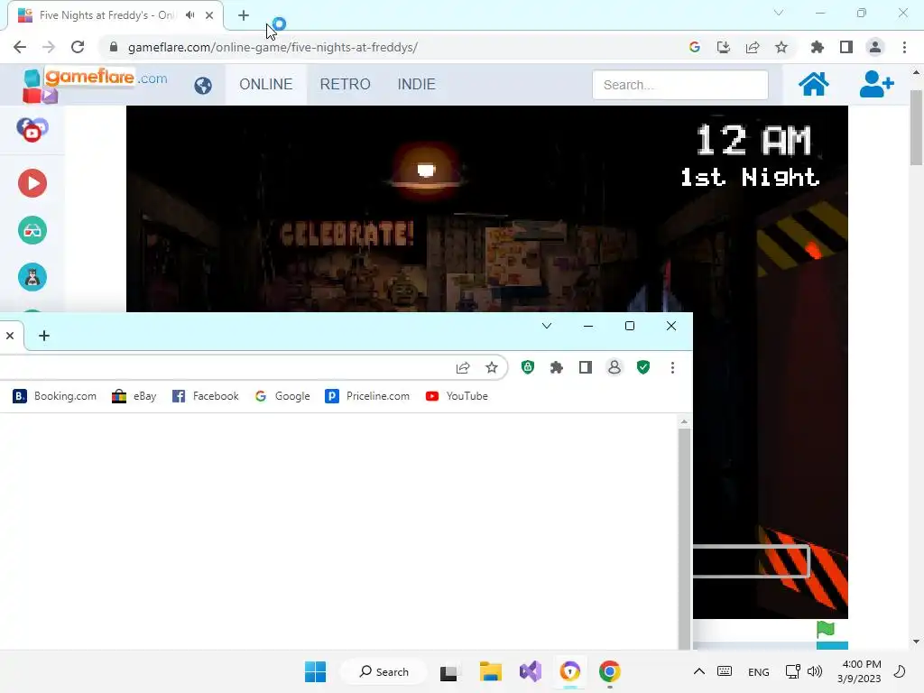
Task: Click the gameflare.com logo
Action: tap(96, 84)
